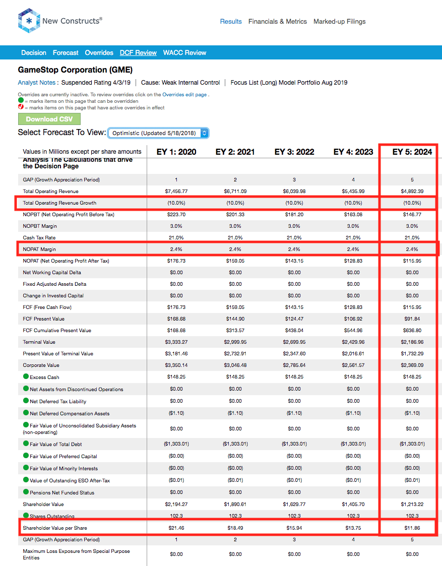This screenshot has height=566, width=442.
Task: Click the $3,333.27 terminal value
Action: click(176, 342)
